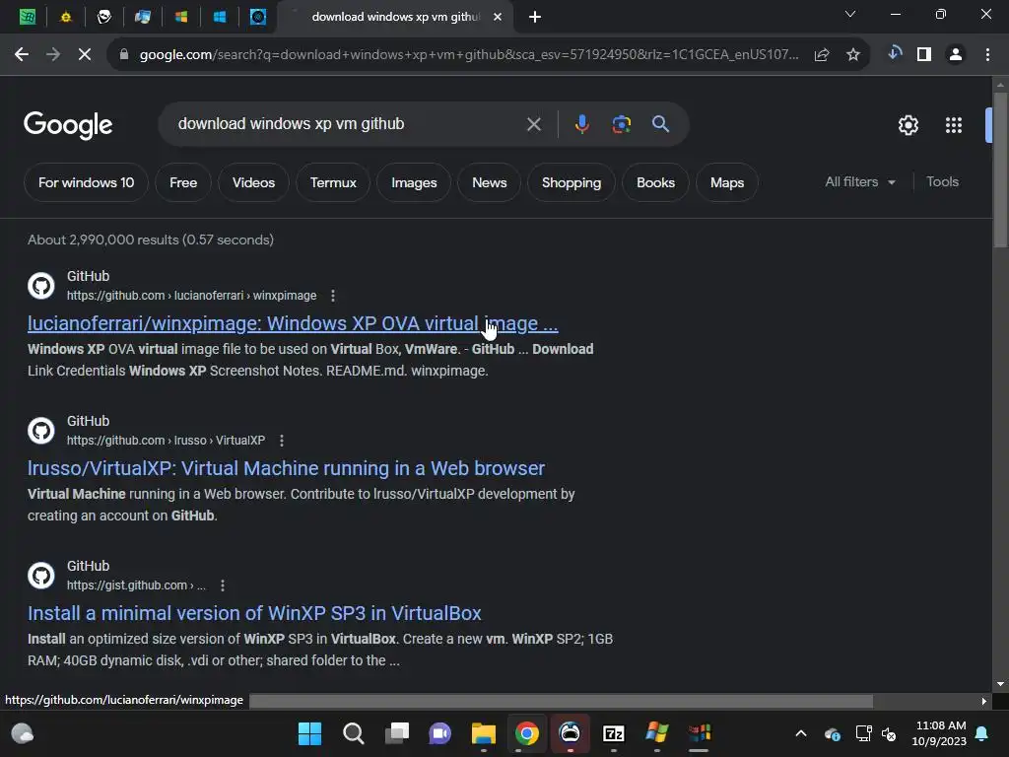
Task: Open 7-Zip from the taskbar
Action: (x=613, y=733)
